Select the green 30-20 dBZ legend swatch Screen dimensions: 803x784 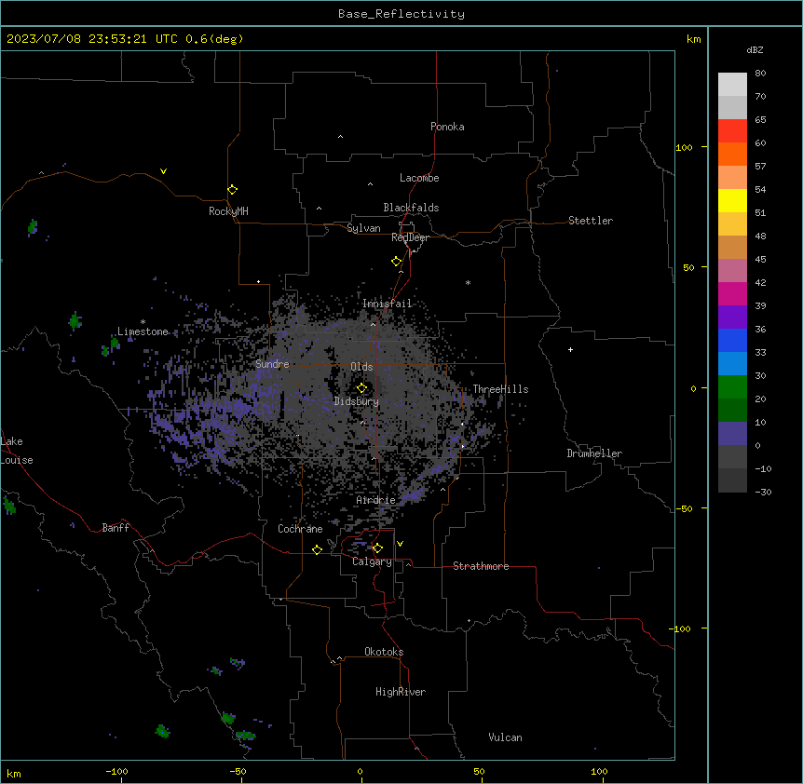tap(732, 387)
